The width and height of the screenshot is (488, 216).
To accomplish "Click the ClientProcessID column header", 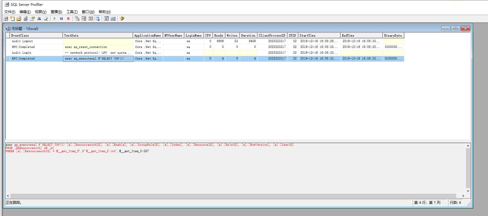I will [x=272, y=35].
